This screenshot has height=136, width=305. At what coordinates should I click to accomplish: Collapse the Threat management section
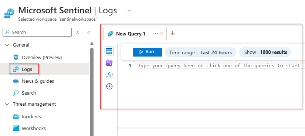pyautogui.click(x=7, y=104)
